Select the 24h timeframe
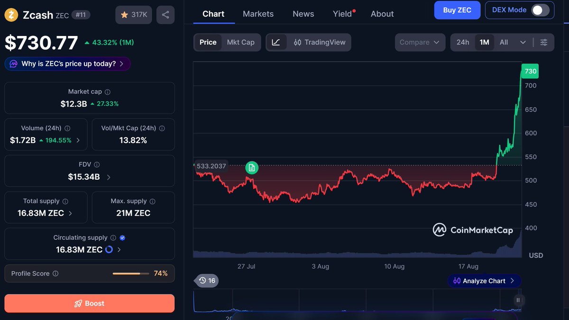The height and width of the screenshot is (320, 569). pyautogui.click(x=463, y=42)
